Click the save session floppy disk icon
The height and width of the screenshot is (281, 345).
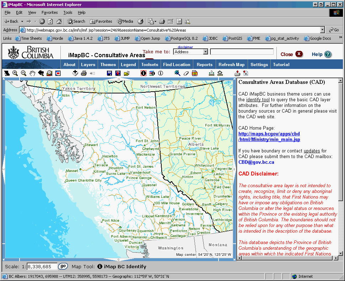tap(109, 73)
